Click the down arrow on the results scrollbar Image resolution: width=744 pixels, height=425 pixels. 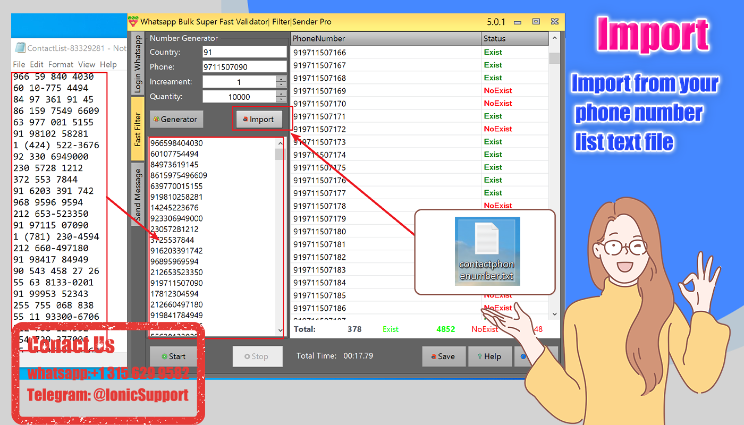pyautogui.click(x=554, y=314)
